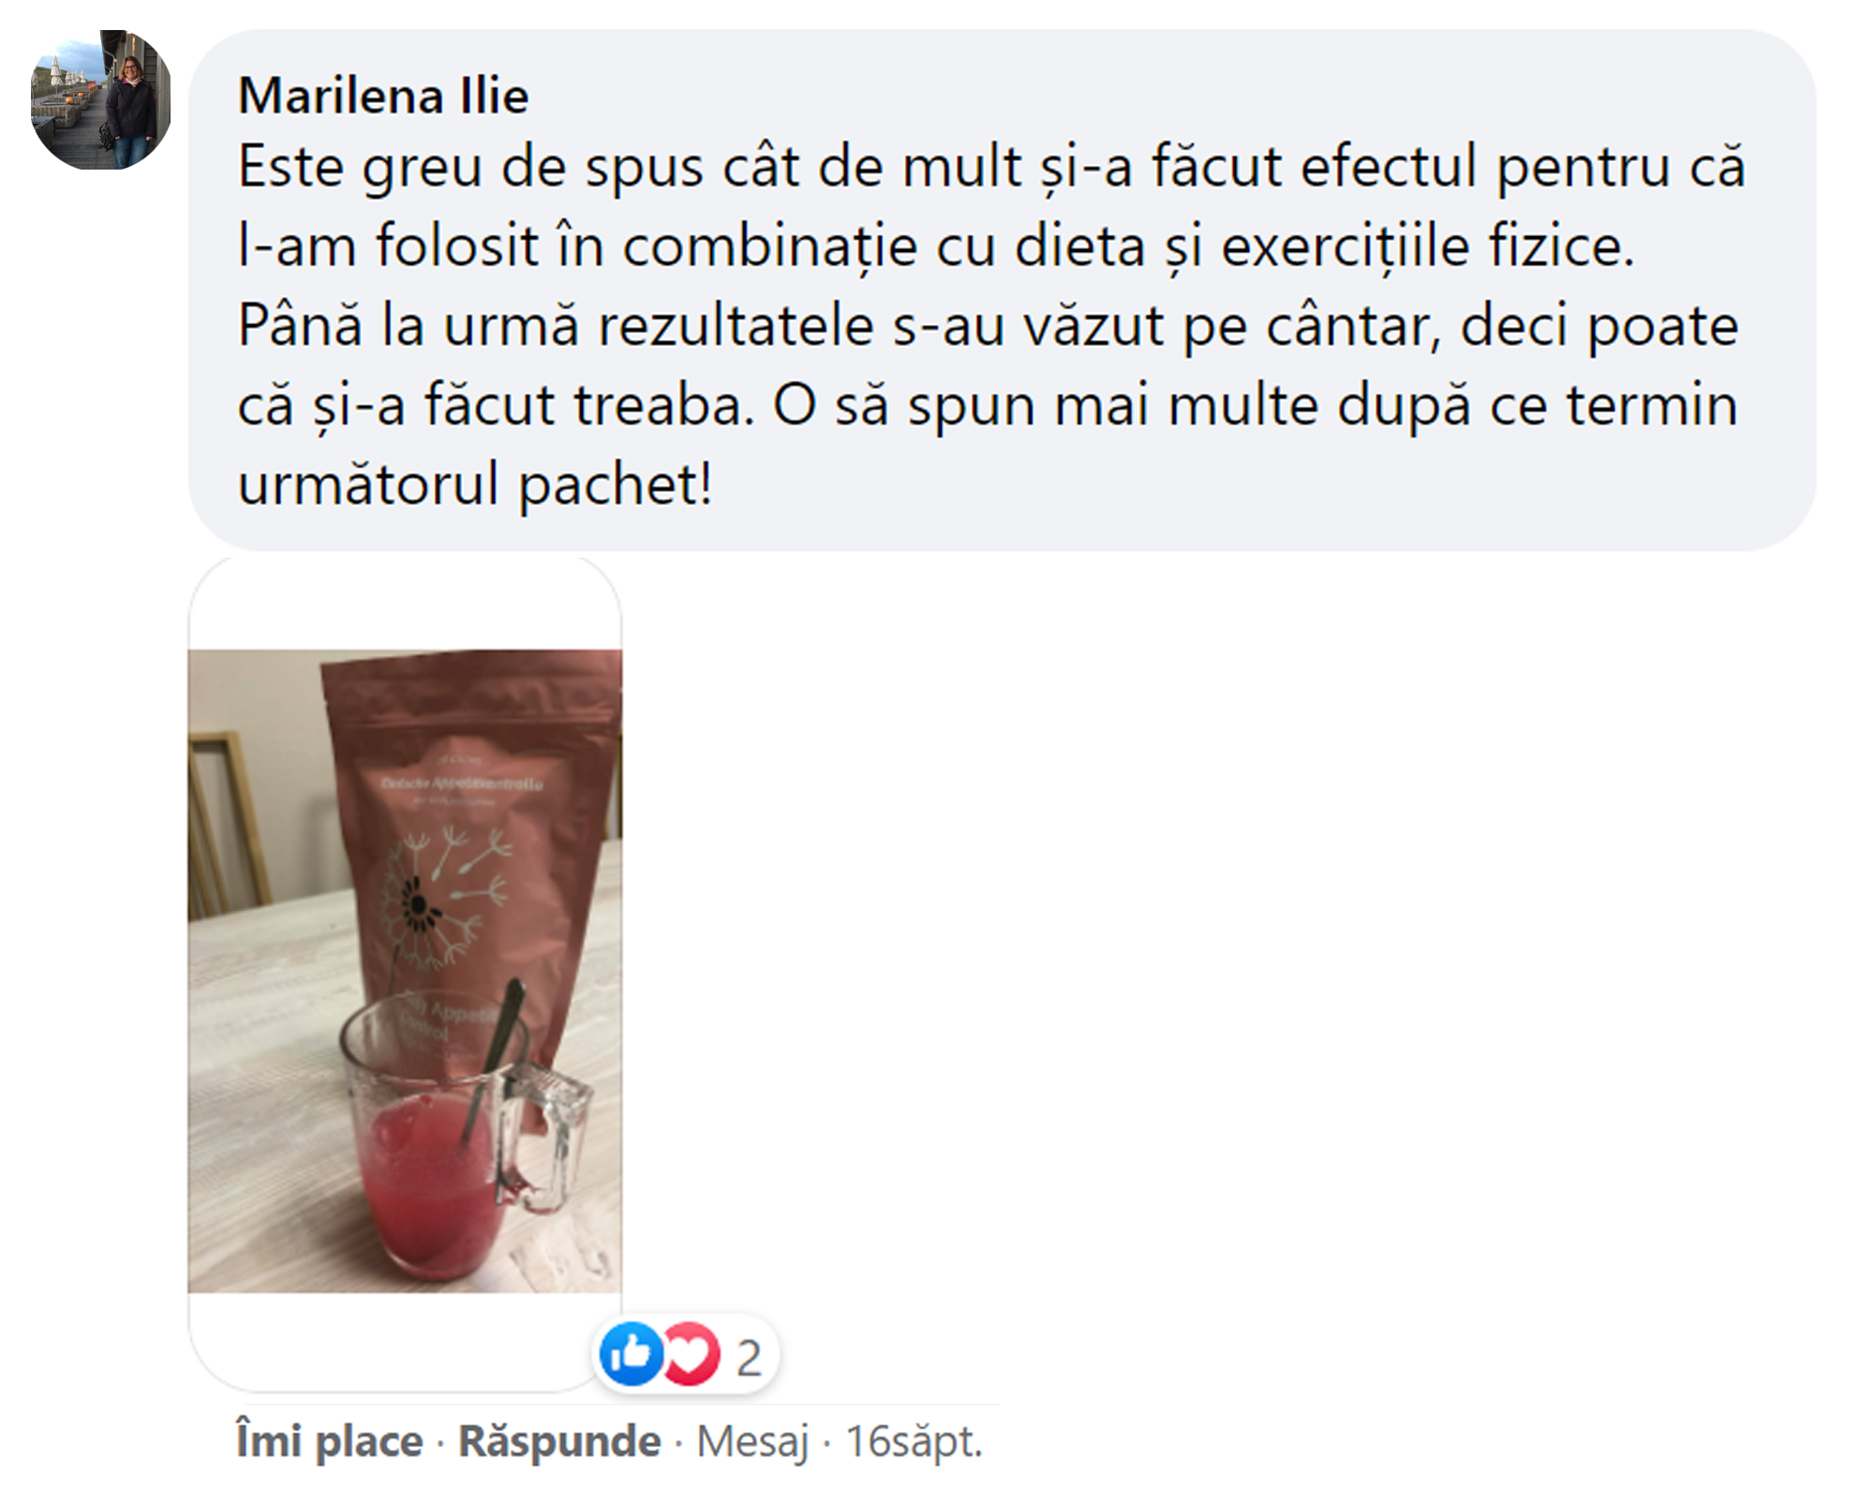Open the reaction count showing 2

click(748, 1358)
